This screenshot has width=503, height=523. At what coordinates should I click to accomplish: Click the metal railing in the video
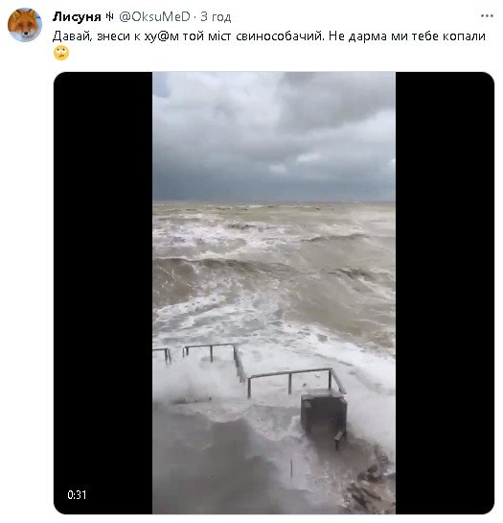click(x=250, y=368)
